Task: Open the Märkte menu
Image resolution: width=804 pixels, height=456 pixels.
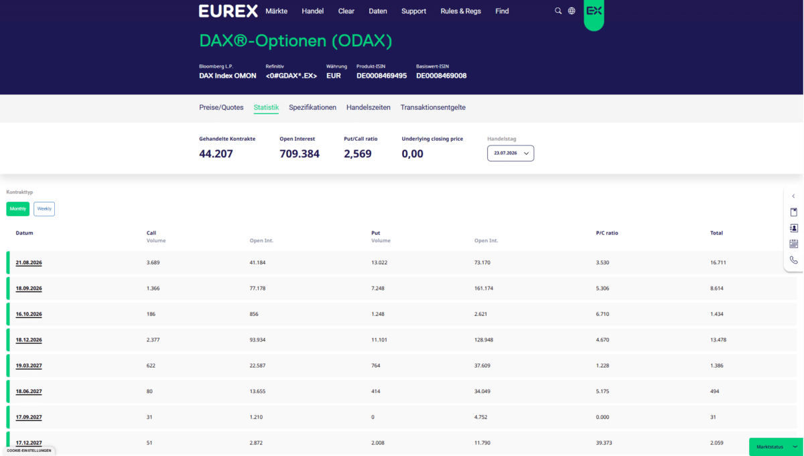Action: [x=277, y=11]
